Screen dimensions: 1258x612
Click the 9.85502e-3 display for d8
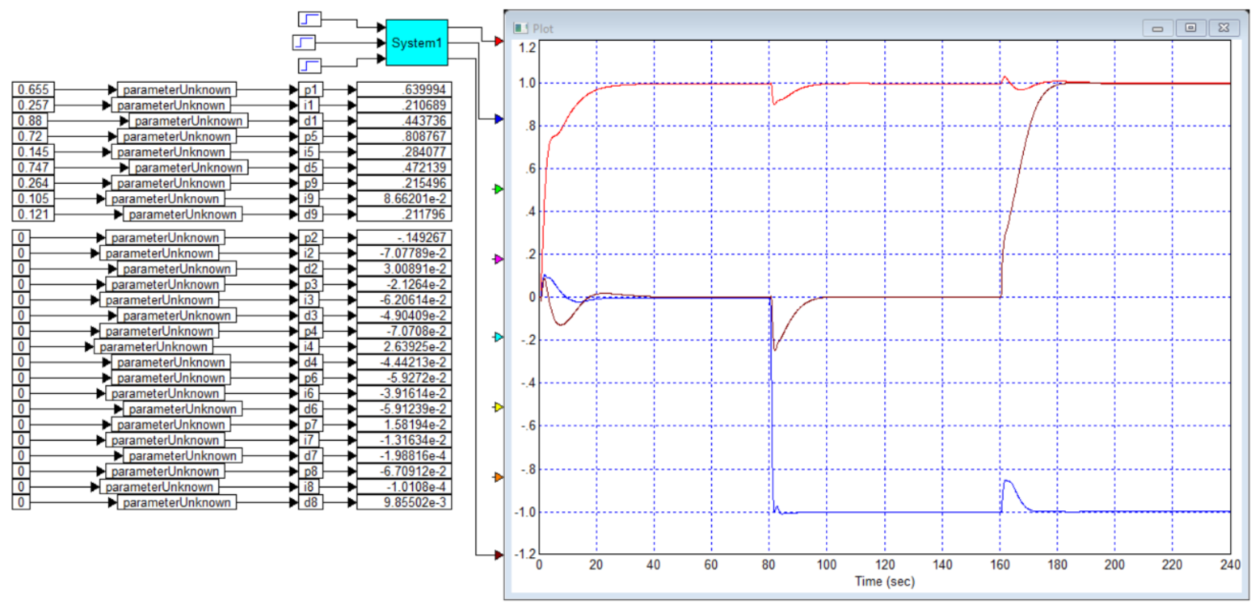click(404, 502)
